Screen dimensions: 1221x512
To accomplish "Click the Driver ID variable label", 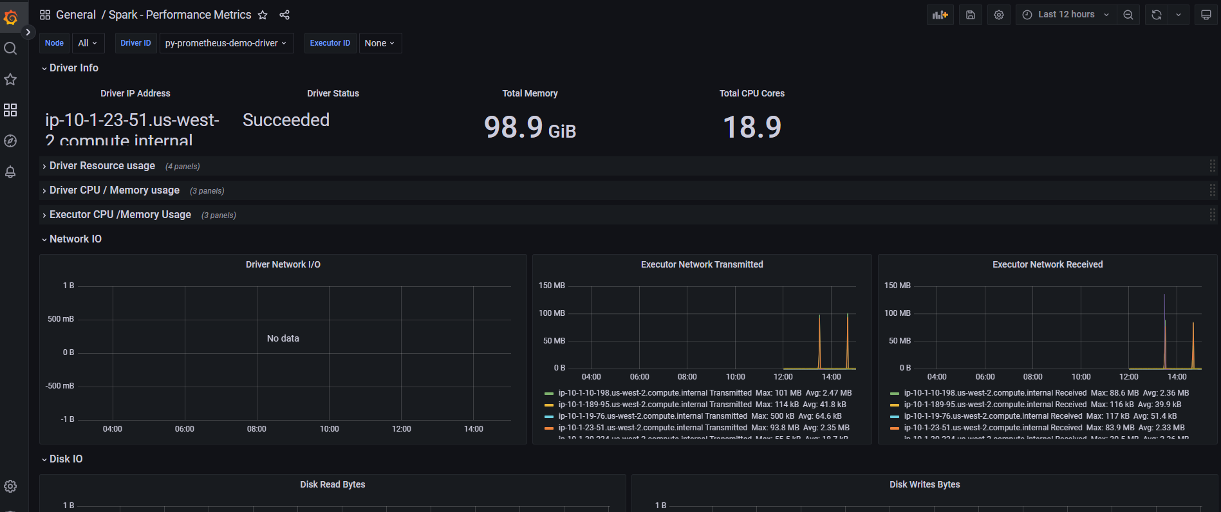I will (136, 43).
